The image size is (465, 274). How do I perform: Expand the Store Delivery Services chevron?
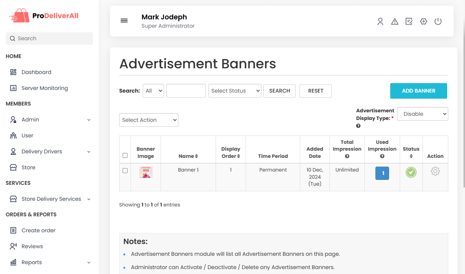[x=89, y=199]
